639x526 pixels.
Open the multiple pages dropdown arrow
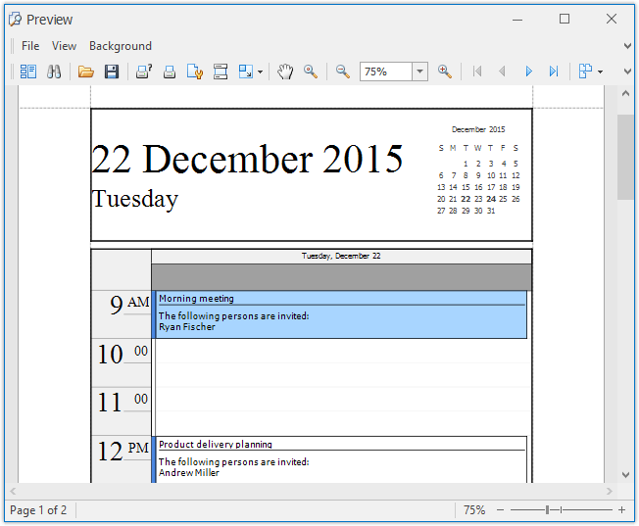pos(600,72)
